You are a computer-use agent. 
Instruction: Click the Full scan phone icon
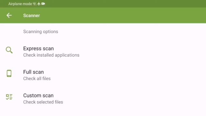pos(9,73)
